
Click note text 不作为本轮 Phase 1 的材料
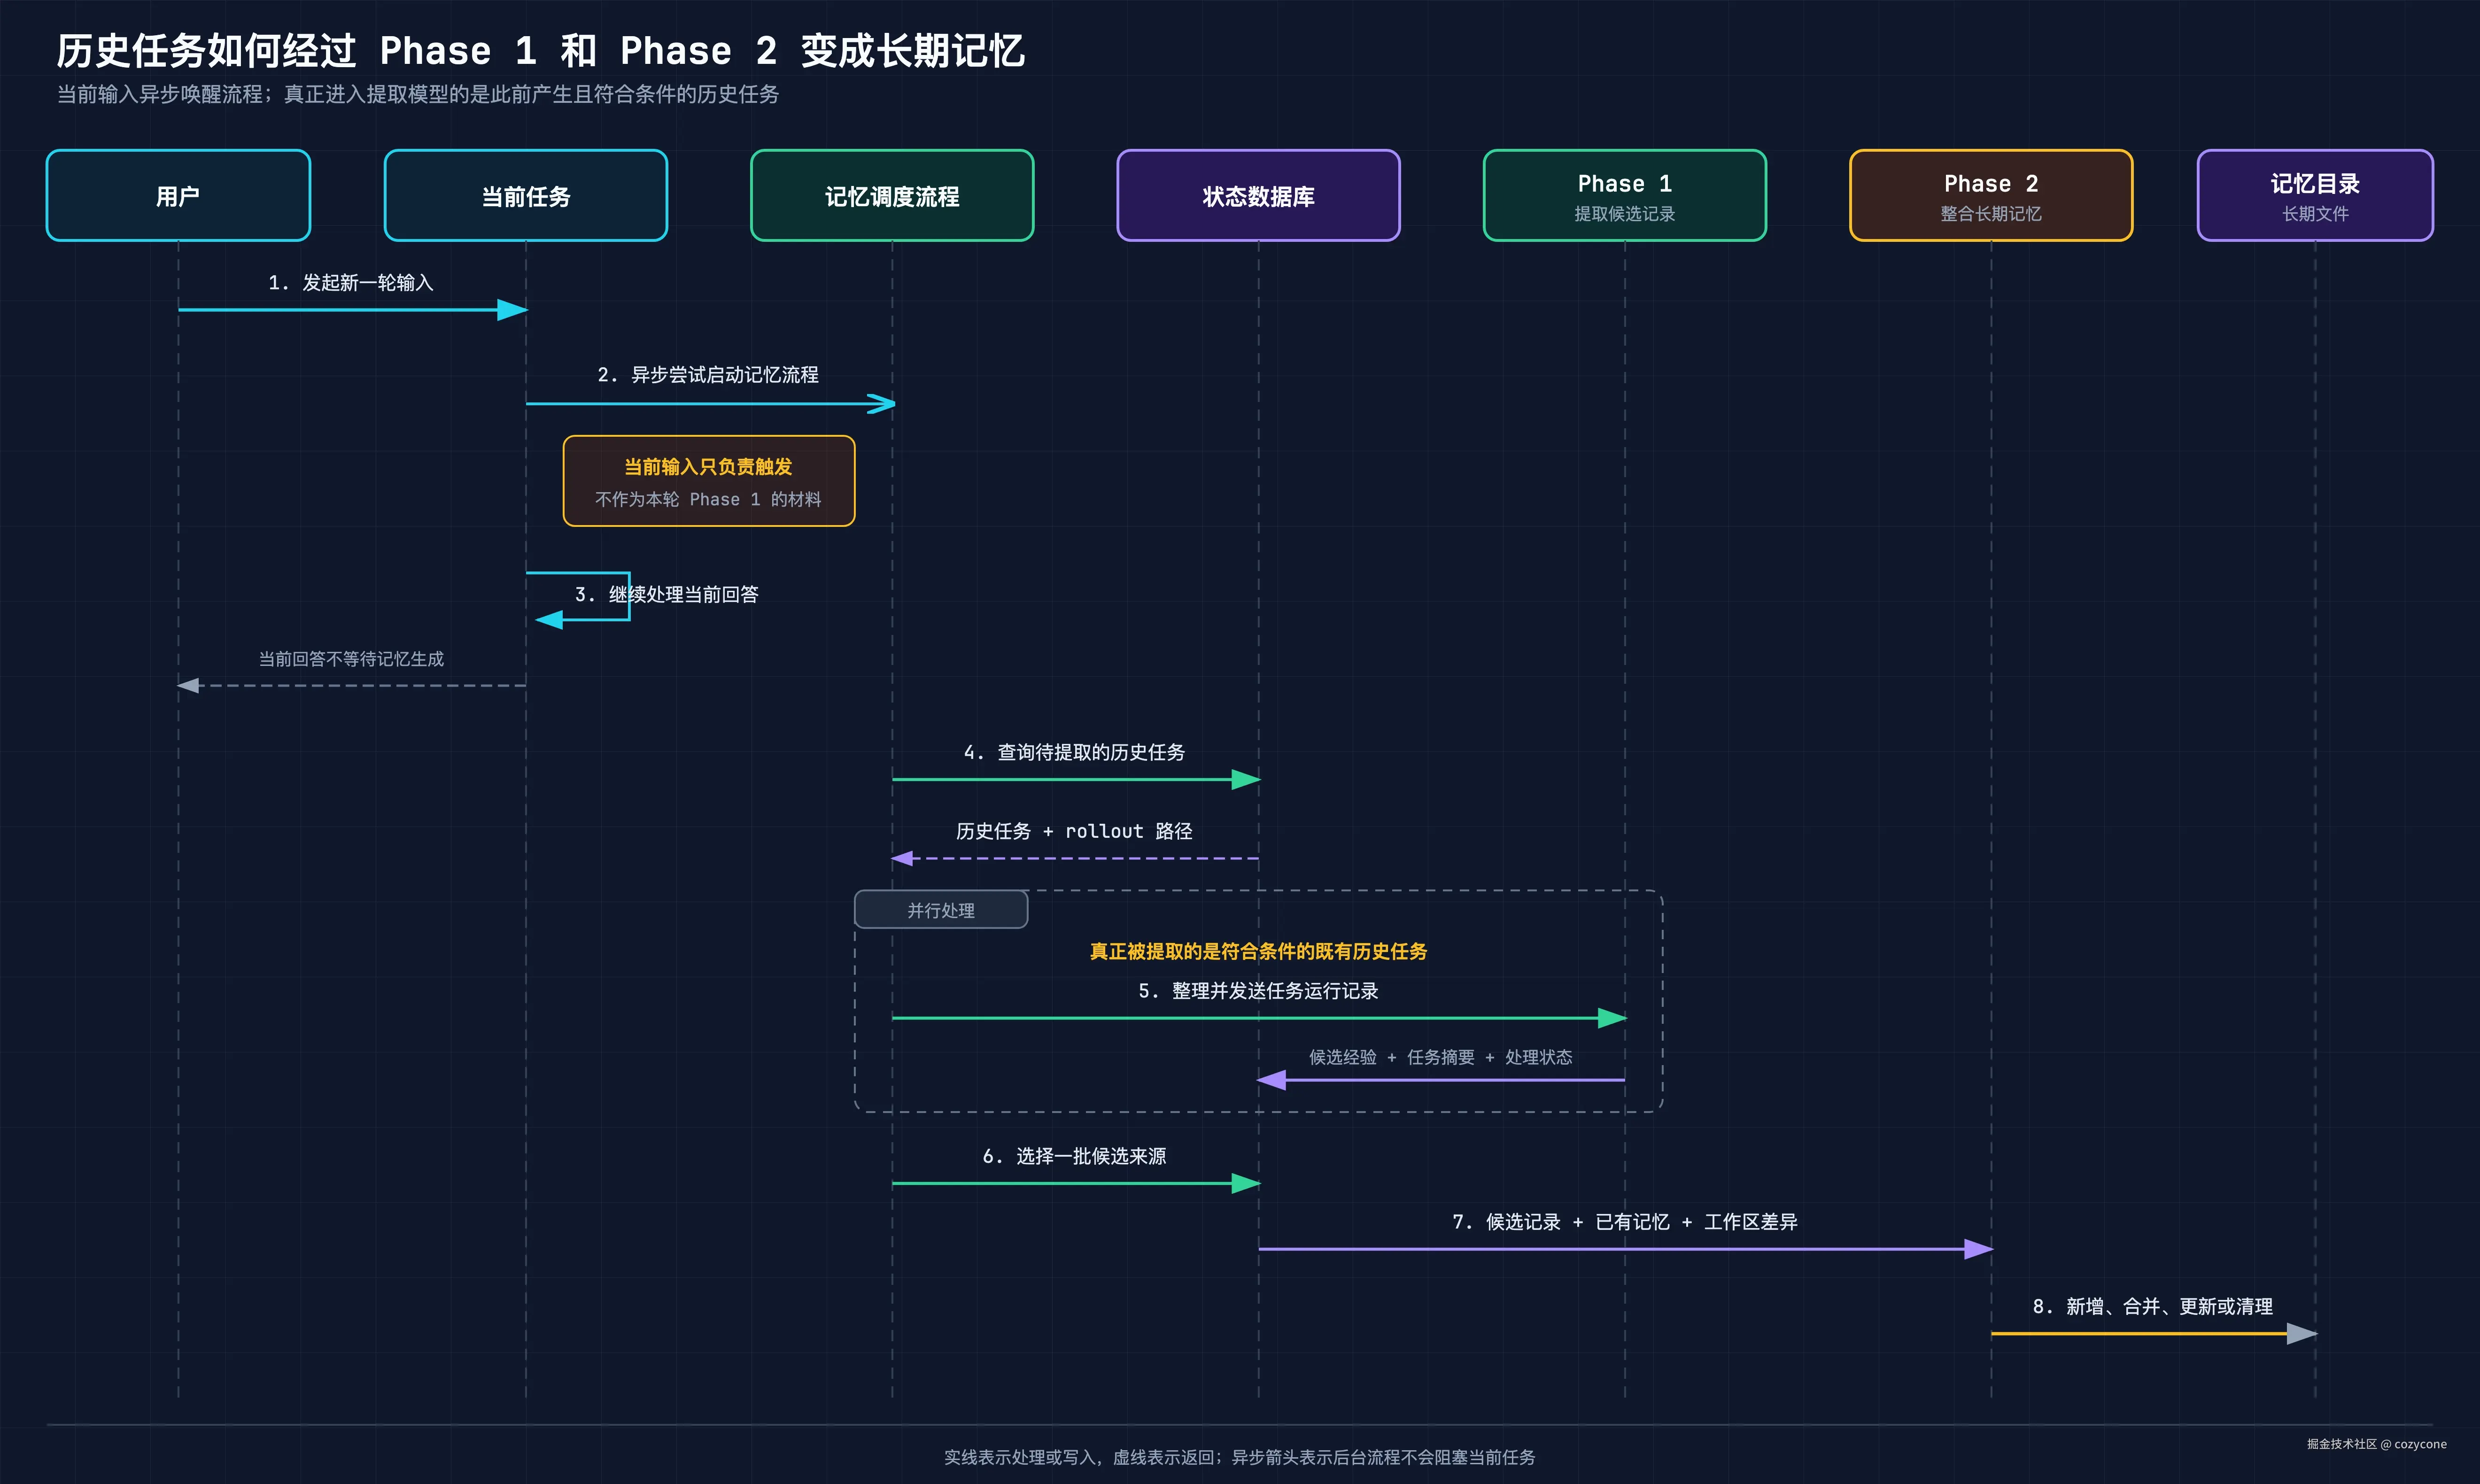[x=708, y=499]
